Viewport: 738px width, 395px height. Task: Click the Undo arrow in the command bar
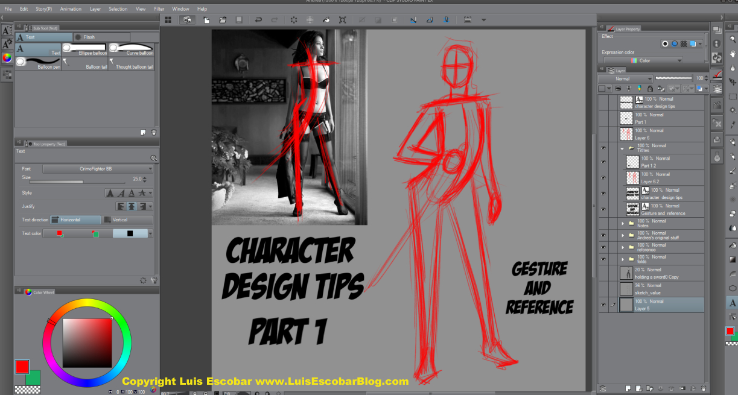[258, 20]
